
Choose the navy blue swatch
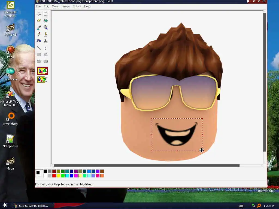pos(72,171)
